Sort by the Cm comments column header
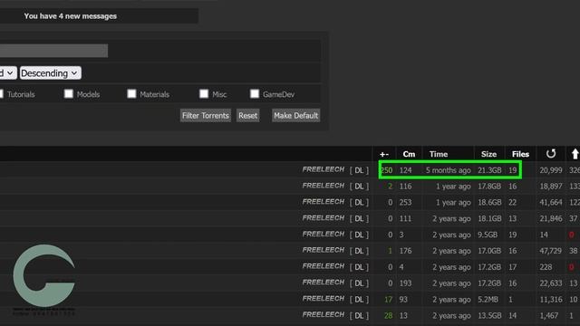The image size is (580, 326). (x=409, y=154)
